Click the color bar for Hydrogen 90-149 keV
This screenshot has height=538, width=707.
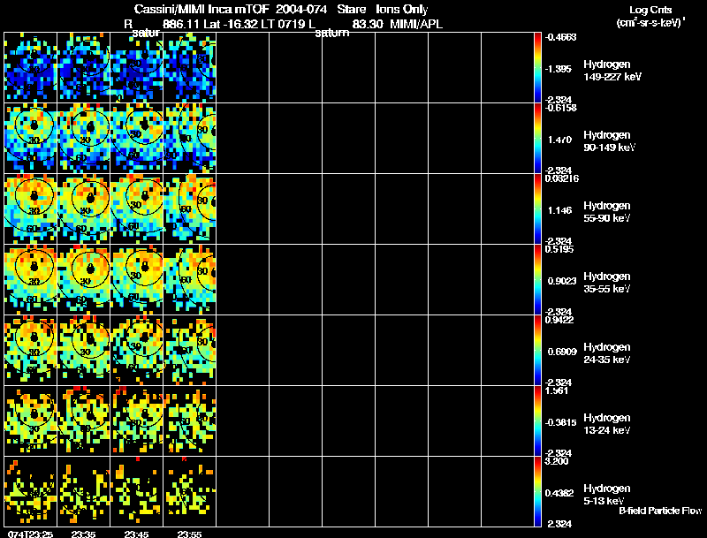537,139
